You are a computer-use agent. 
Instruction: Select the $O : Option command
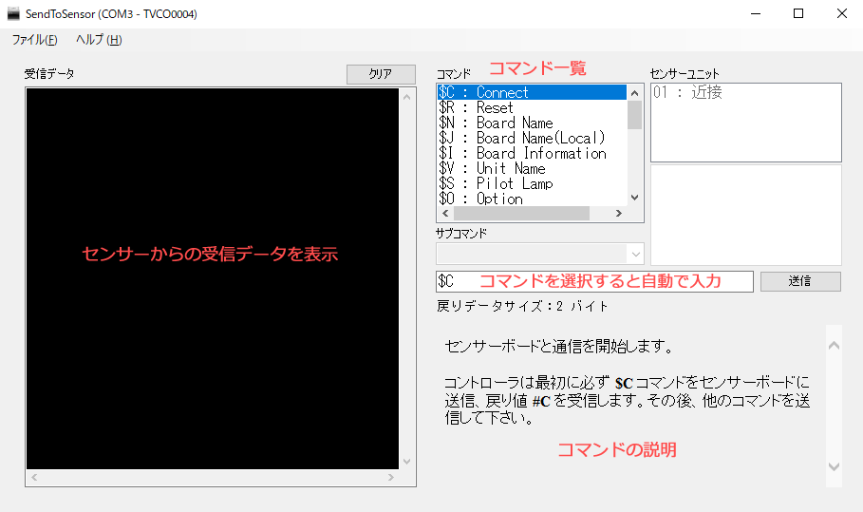tap(533, 199)
